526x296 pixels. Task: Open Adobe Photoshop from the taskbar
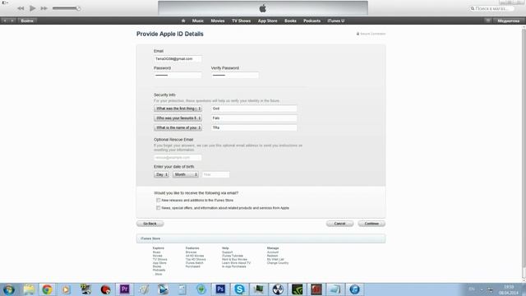coord(220,289)
